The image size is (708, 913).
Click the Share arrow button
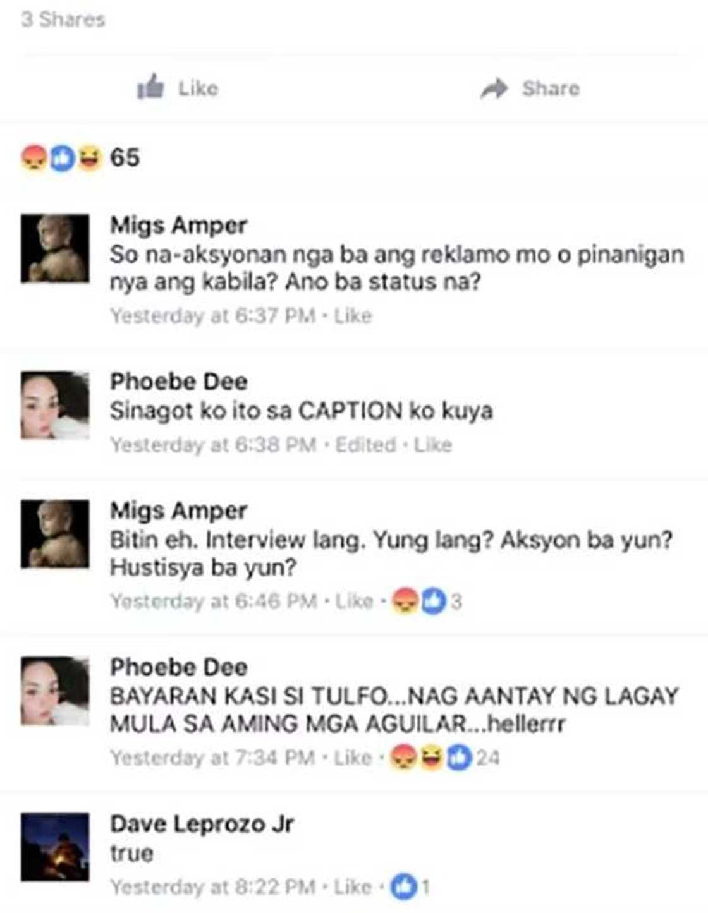pyautogui.click(x=530, y=88)
